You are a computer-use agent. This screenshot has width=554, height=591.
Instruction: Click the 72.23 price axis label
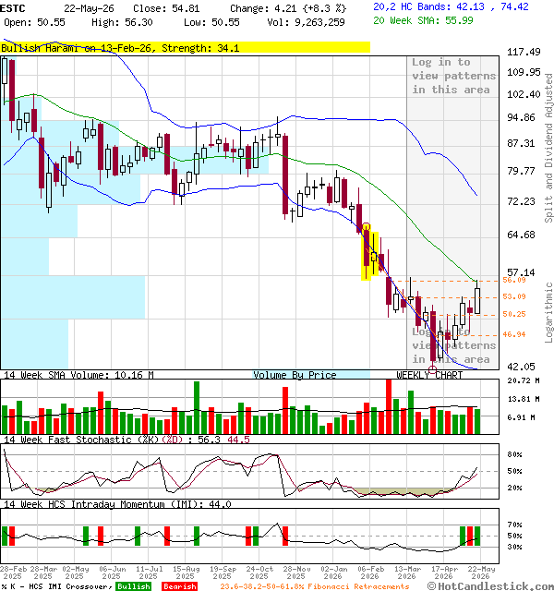(521, 201)
